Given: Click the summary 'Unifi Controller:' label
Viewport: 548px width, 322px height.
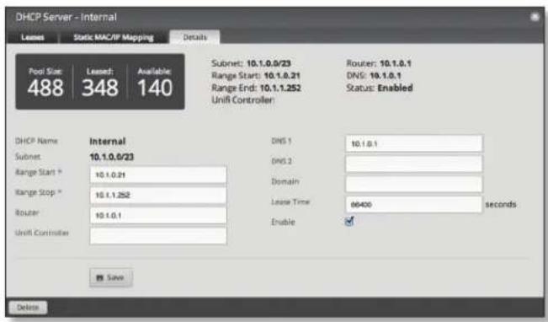Looking at the screenshot, I should [x=243, y=100].
